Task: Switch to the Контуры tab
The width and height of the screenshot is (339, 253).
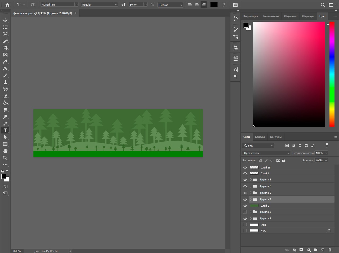Action: tap(276, 137)
